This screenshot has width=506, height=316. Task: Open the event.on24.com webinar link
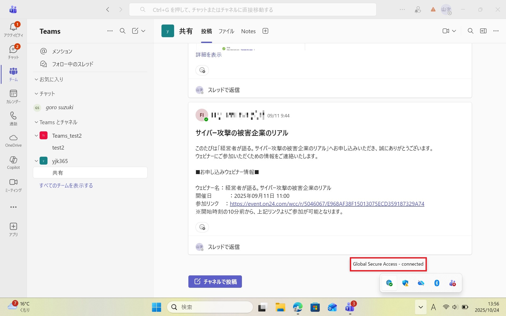click(x=327, y=204)
